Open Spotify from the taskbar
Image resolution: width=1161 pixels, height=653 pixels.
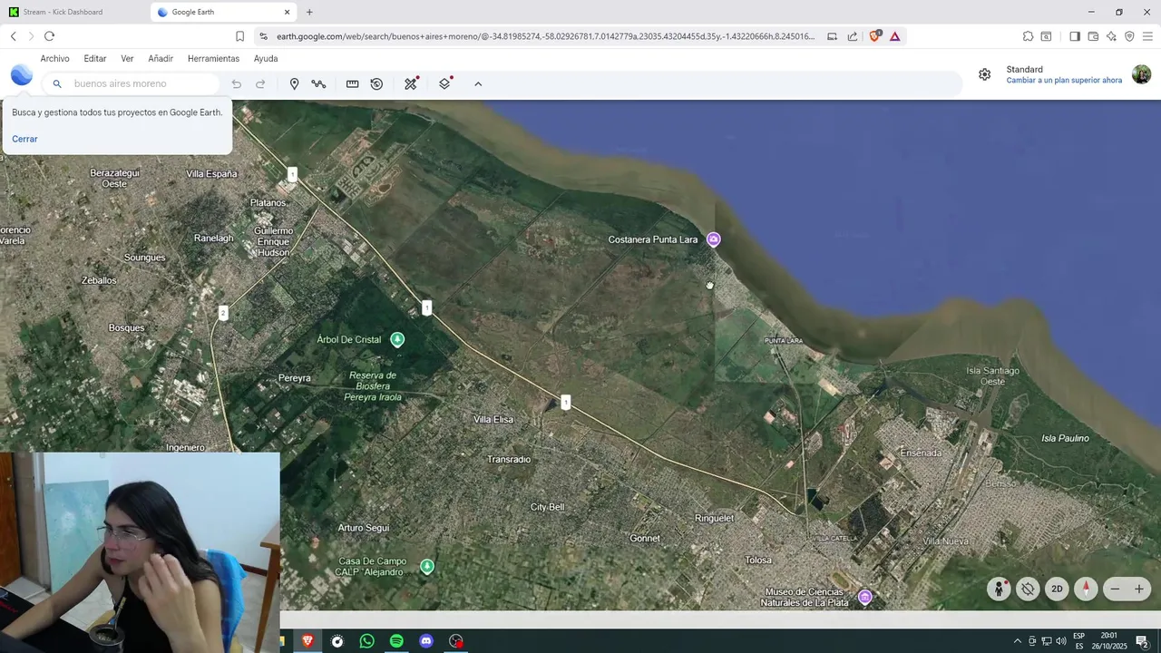click(396, 641)
